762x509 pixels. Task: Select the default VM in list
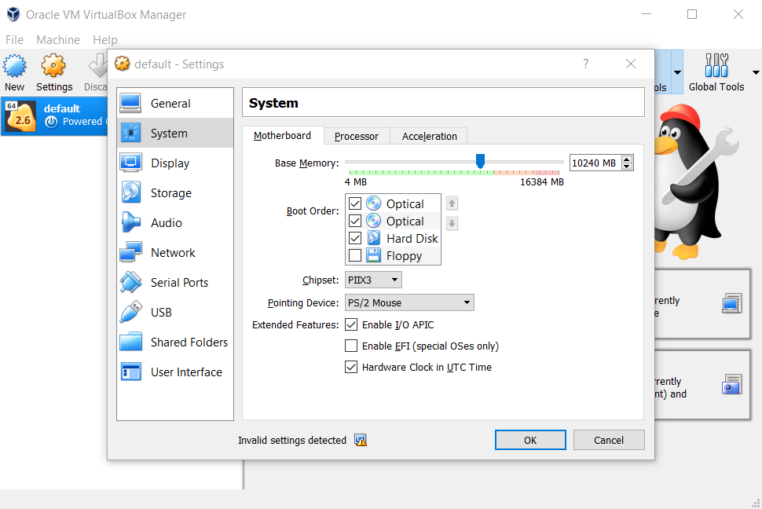[x=54, y=115]
